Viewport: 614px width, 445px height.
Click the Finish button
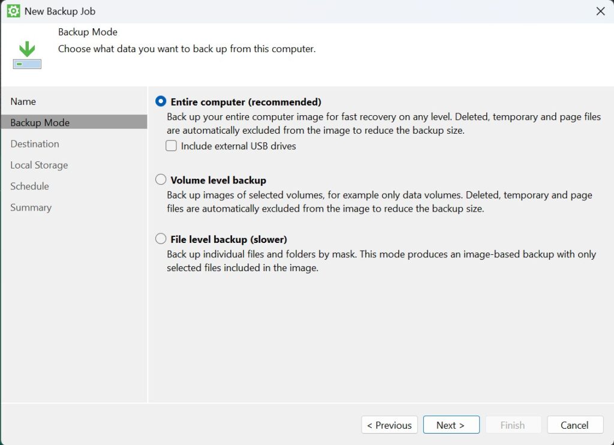click(x=513, y=425)
